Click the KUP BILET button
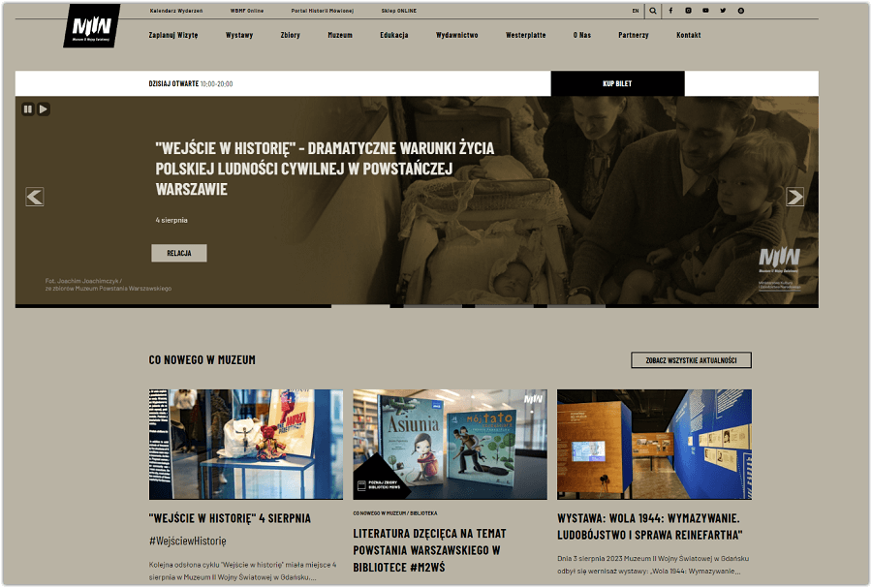Screen dimensions: 872x588 tap(617, 83)
